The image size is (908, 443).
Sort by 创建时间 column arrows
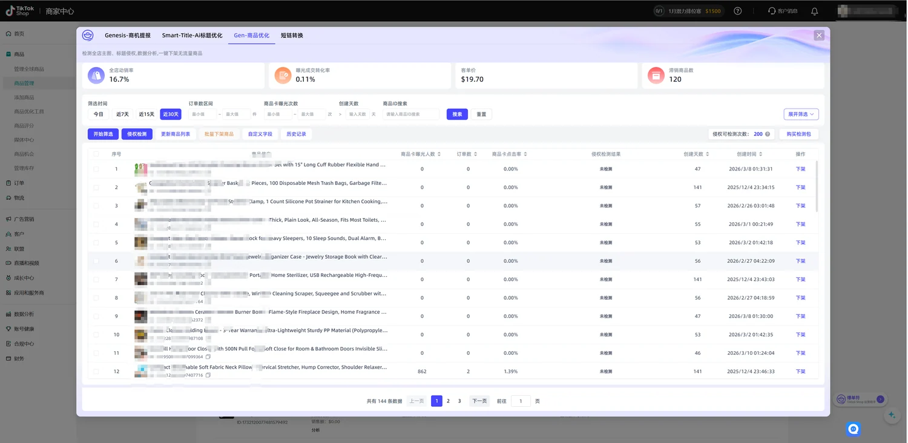click(760, 154)
